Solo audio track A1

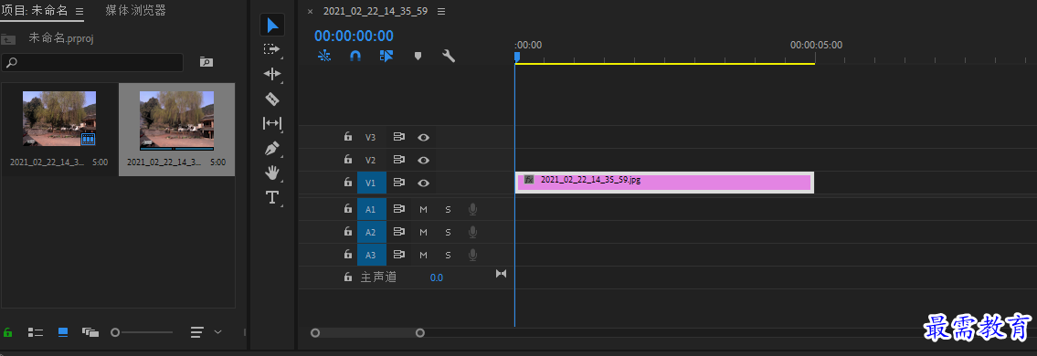(x=448, y=209)
